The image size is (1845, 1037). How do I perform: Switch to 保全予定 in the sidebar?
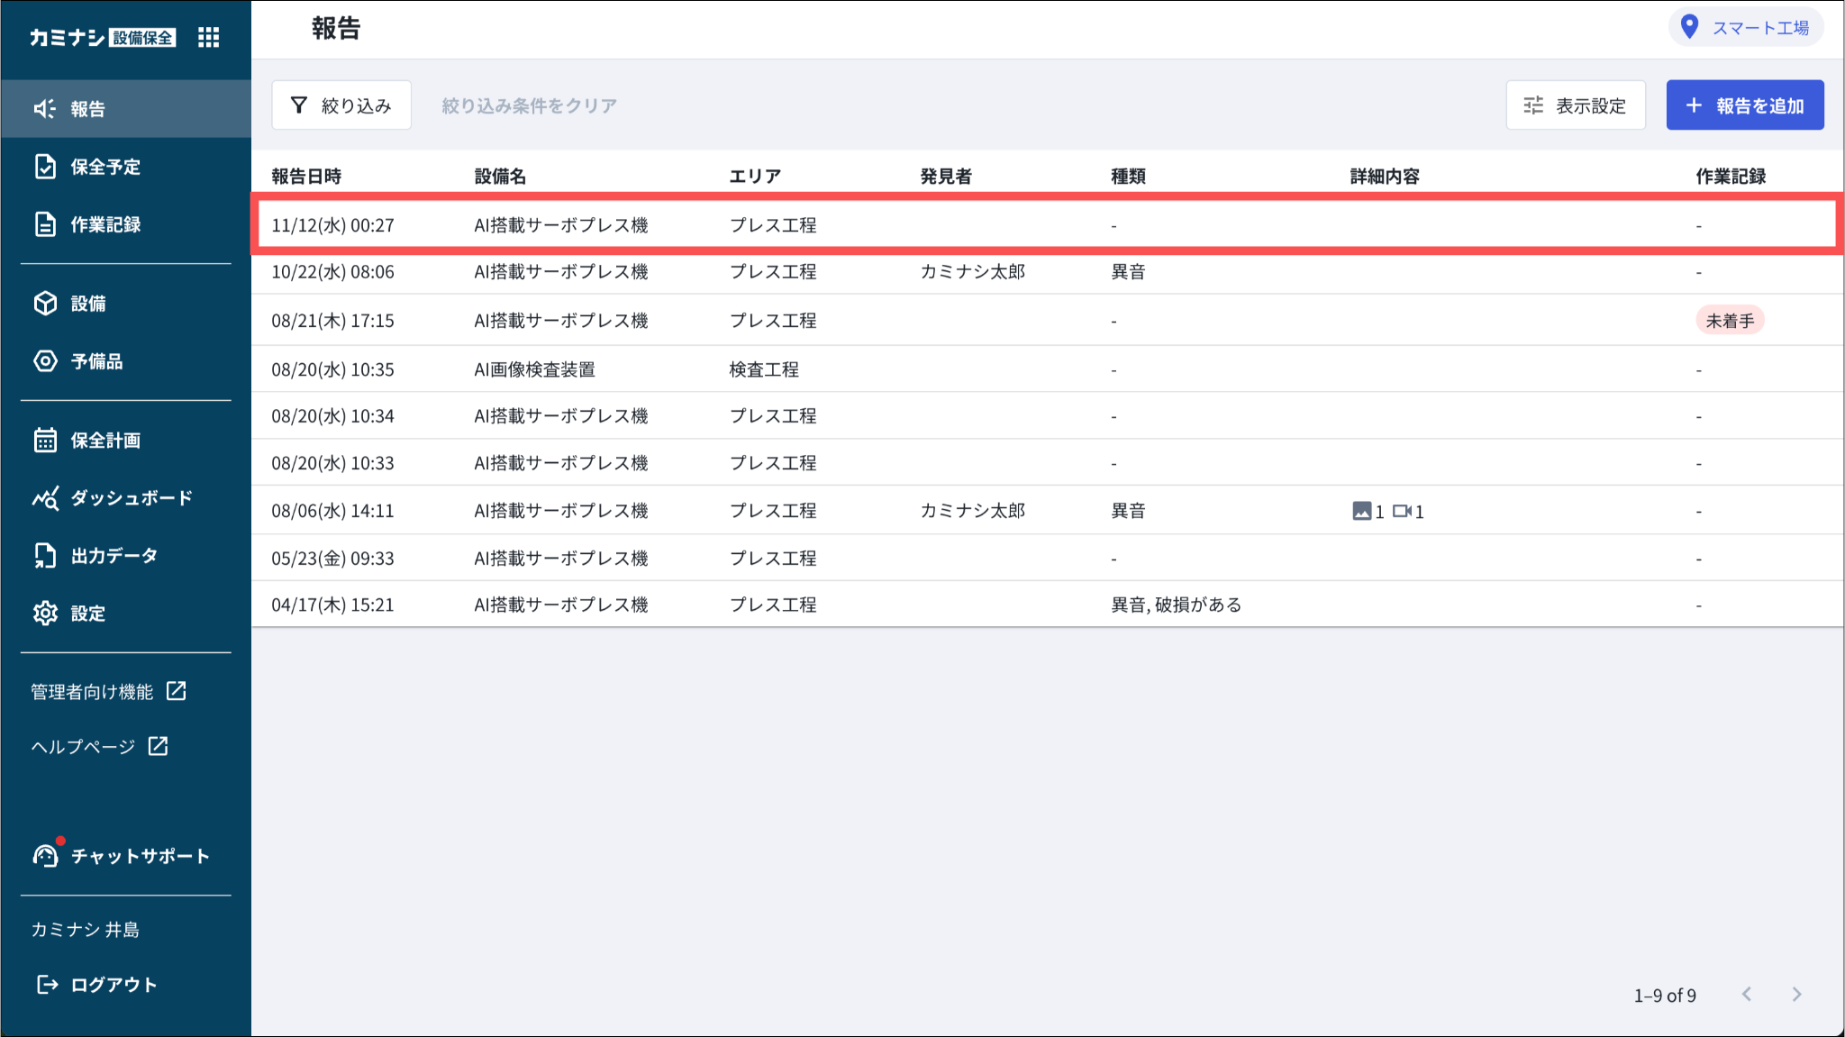click(105, 167)
